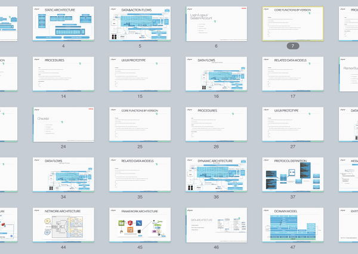Select slide 44 Network Architecture thumbnail

point(63,225)
